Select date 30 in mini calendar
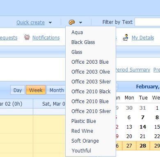 129,108
